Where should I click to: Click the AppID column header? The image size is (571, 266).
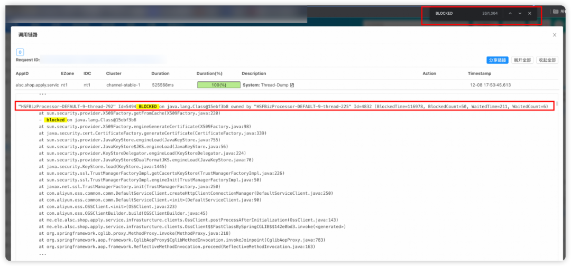coord(22,73)
